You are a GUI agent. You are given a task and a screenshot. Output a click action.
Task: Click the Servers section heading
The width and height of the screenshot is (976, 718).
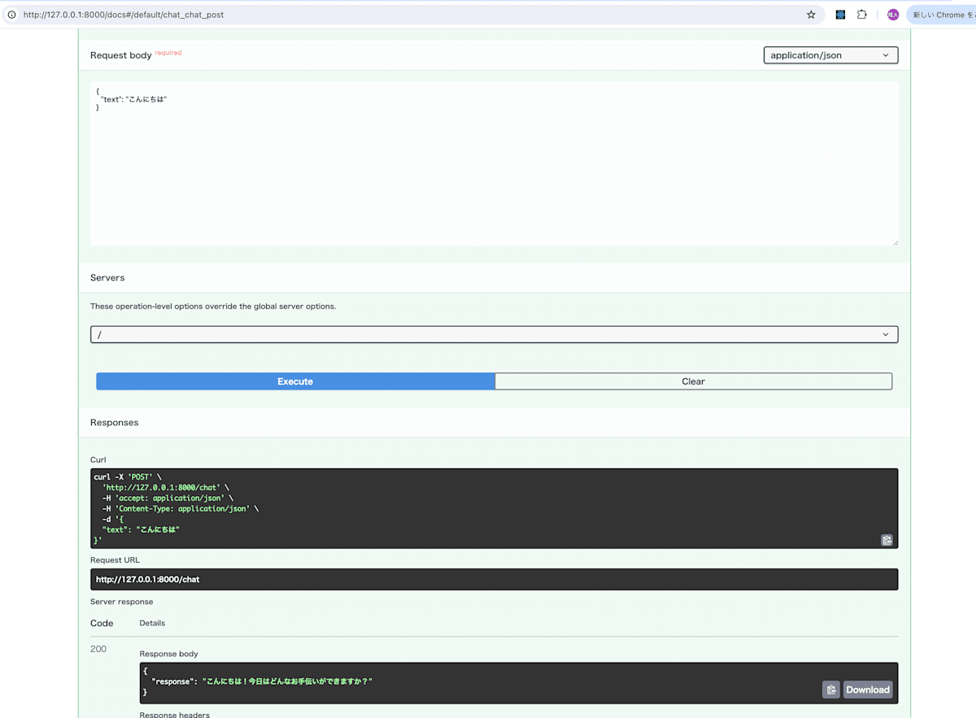point(107,277)
